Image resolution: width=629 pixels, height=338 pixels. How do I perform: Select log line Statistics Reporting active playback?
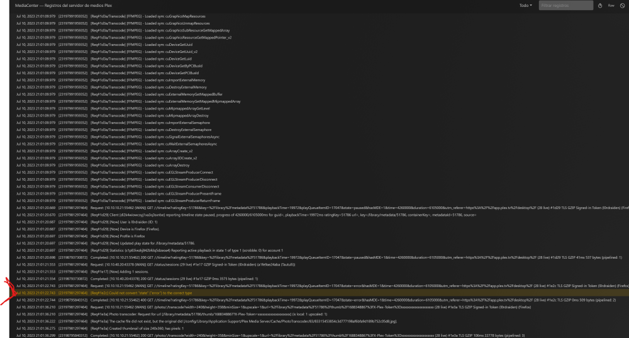[150, 251]
